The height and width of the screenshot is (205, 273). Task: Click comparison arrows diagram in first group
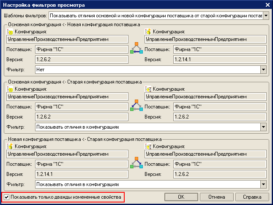pyautogui.click(x=136, y=48)
